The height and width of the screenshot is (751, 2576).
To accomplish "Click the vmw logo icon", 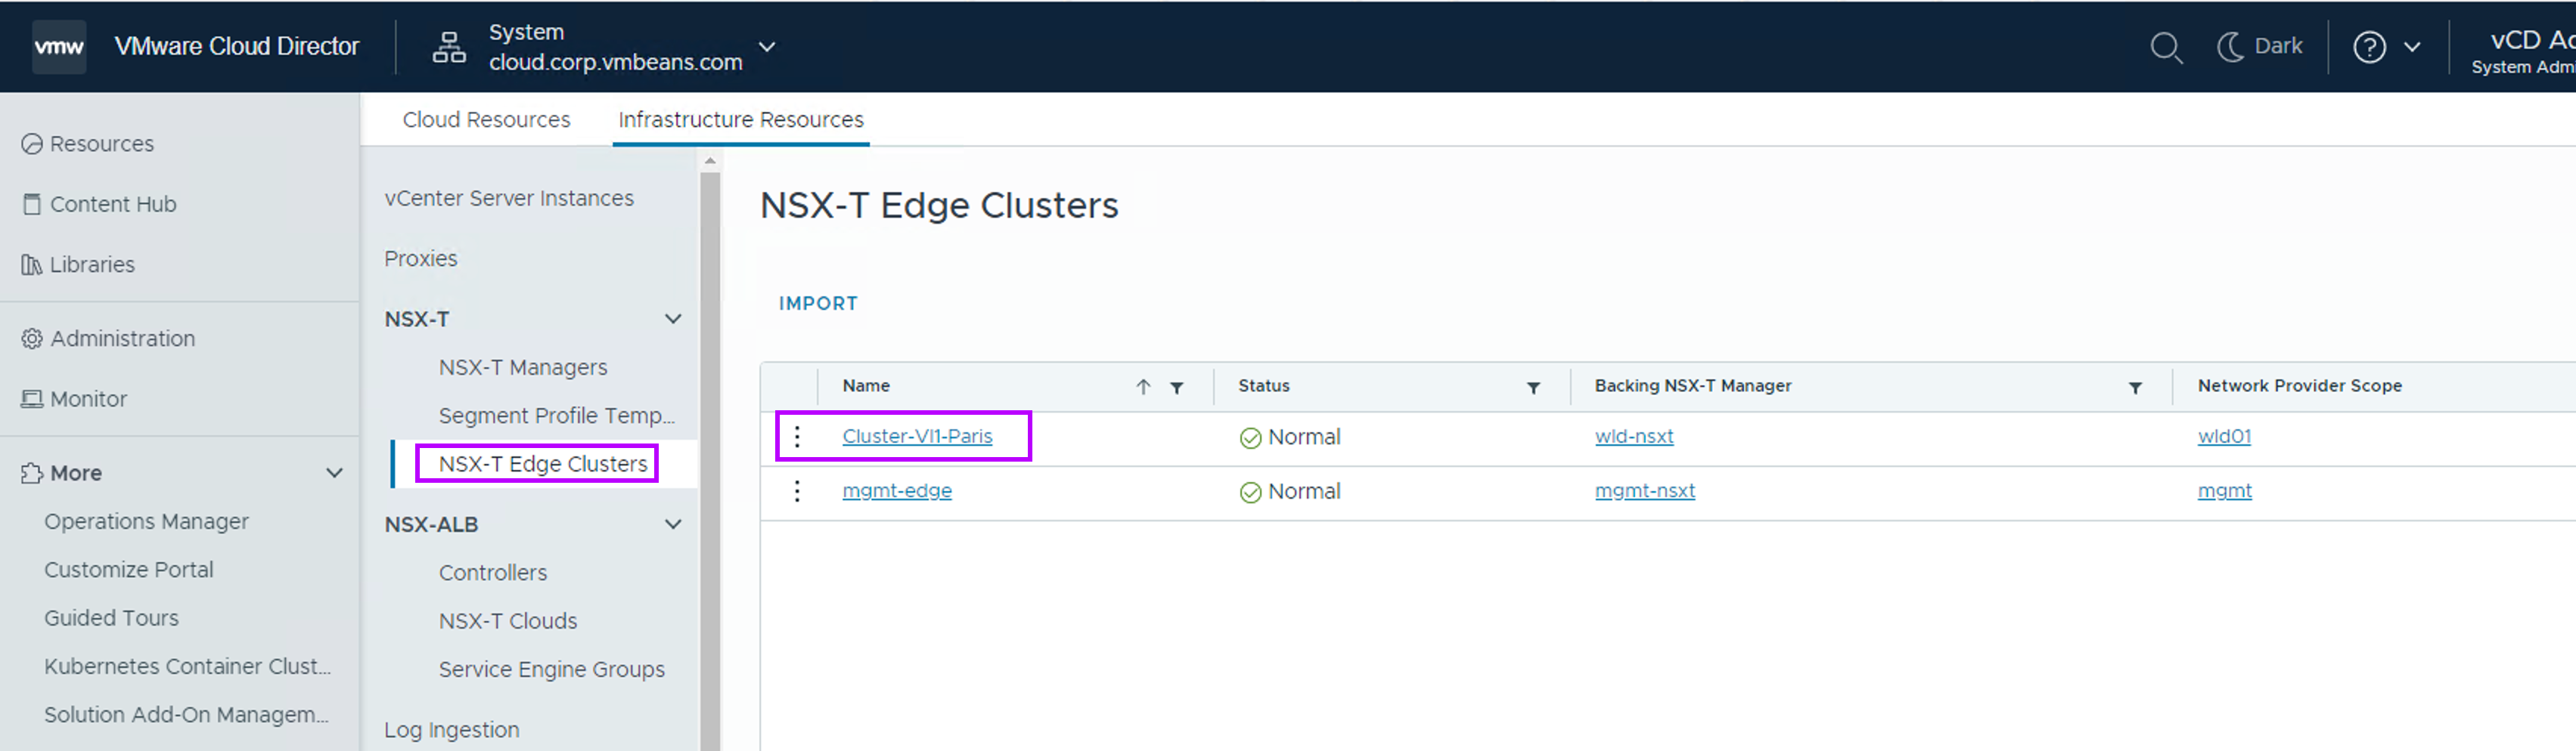I will 59,47.
